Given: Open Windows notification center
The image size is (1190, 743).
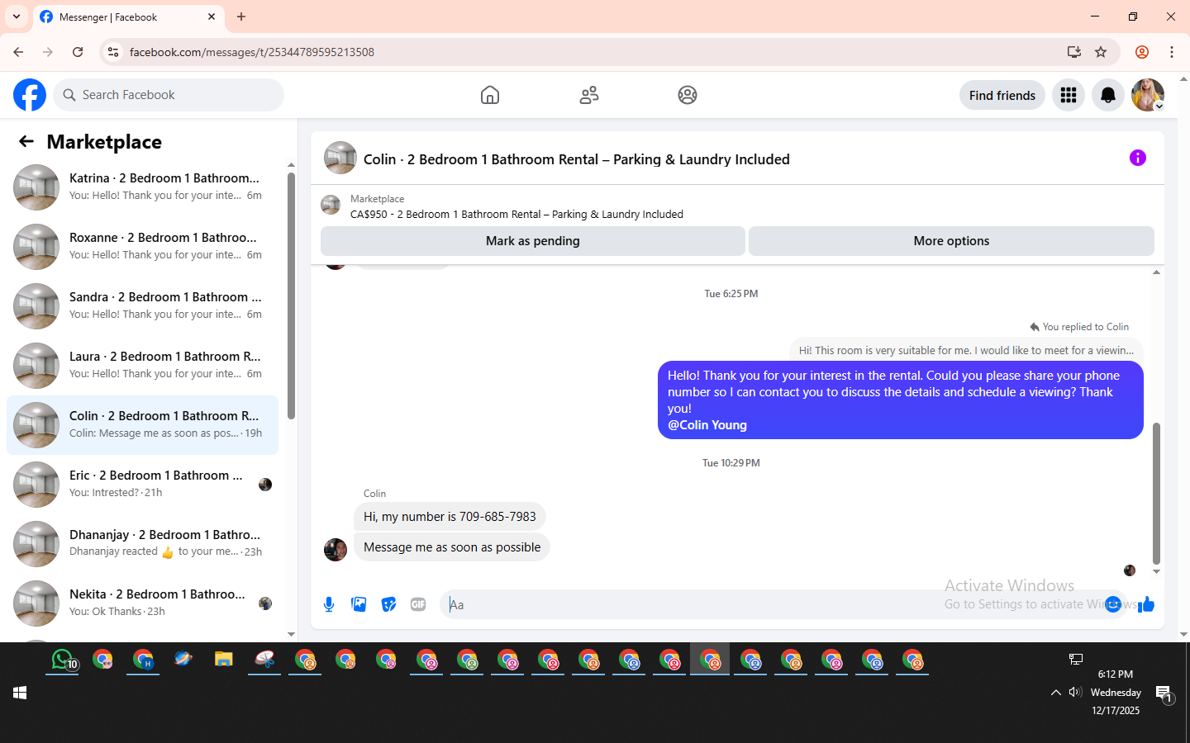Looking at the screenshot, I should point(1164,694).
